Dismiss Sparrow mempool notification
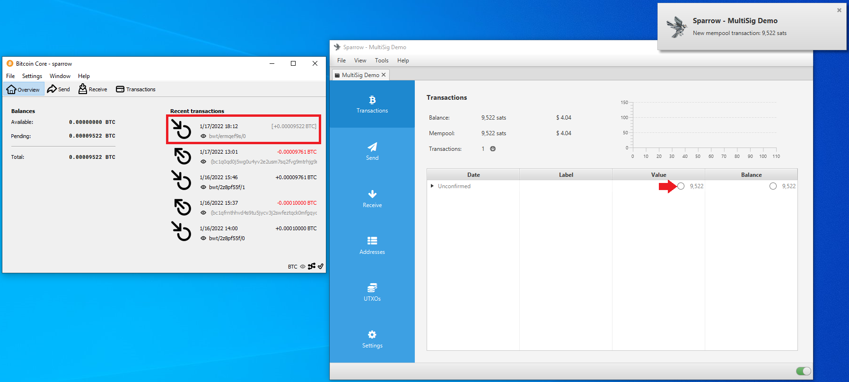 839,10
